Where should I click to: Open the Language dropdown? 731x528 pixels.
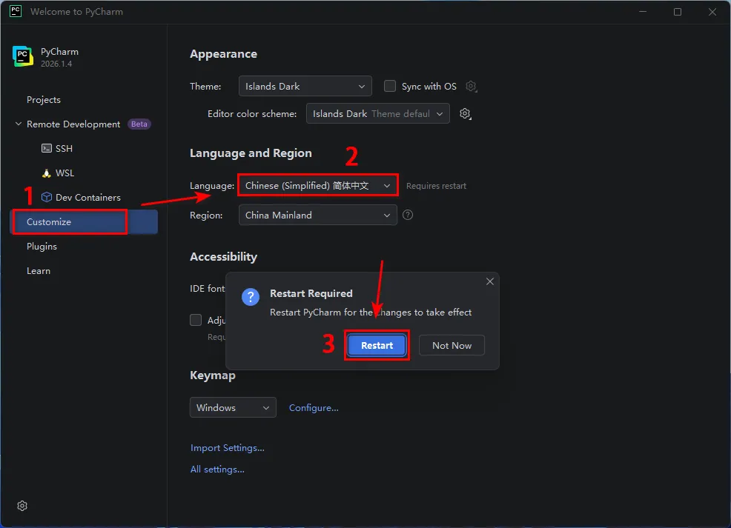(318, 186)
